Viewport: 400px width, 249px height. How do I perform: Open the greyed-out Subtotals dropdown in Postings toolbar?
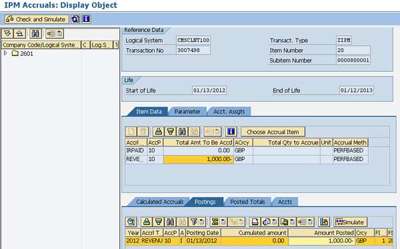[x=237, y=222]
